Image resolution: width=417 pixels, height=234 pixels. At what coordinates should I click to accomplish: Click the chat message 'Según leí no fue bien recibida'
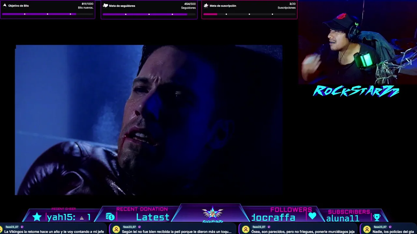point(177,232)
